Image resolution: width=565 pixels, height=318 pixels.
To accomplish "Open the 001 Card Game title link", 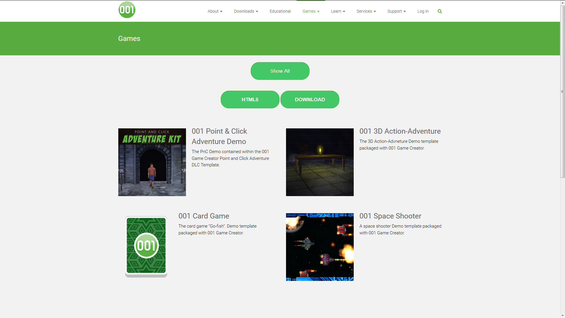I will click(x=204, y=216).
